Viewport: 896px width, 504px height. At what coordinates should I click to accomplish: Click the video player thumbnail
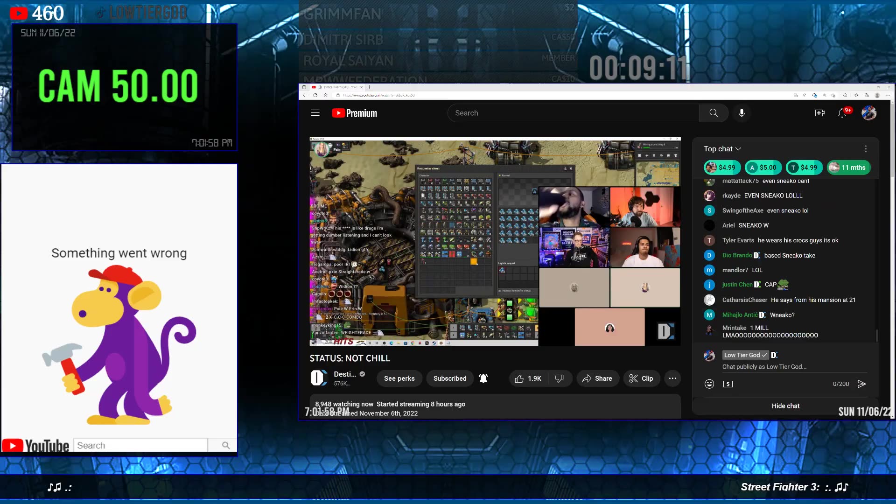pyautogui.click(x=495, y=241)
